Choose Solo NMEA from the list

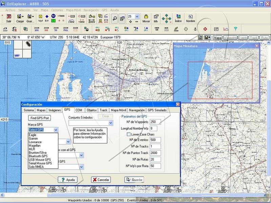pyautogui.click(x=36, y=166)
